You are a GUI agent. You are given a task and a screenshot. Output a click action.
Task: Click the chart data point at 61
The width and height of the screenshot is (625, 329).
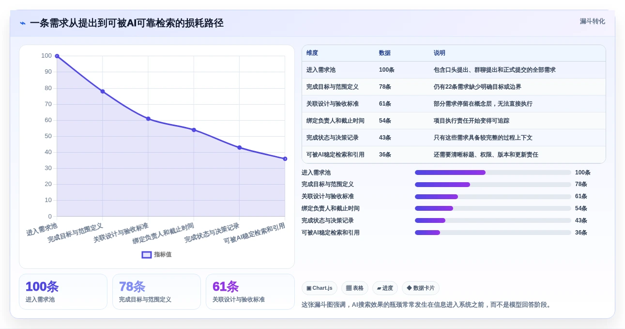(x=148, y=119)
